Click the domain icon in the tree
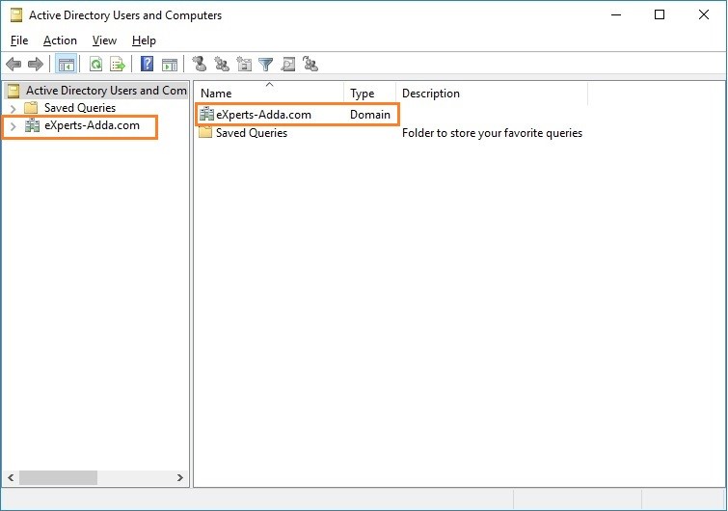728x511 pixels. click(32, 125)
